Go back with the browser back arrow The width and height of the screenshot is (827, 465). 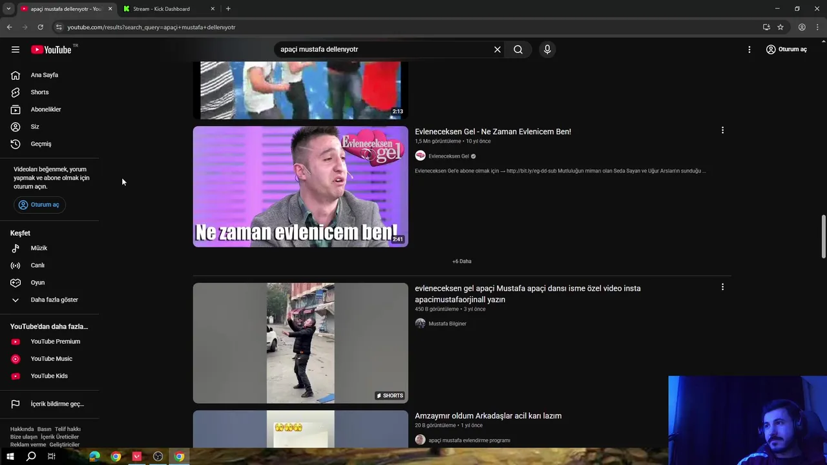pyautogui.click(x=9, y=27)
